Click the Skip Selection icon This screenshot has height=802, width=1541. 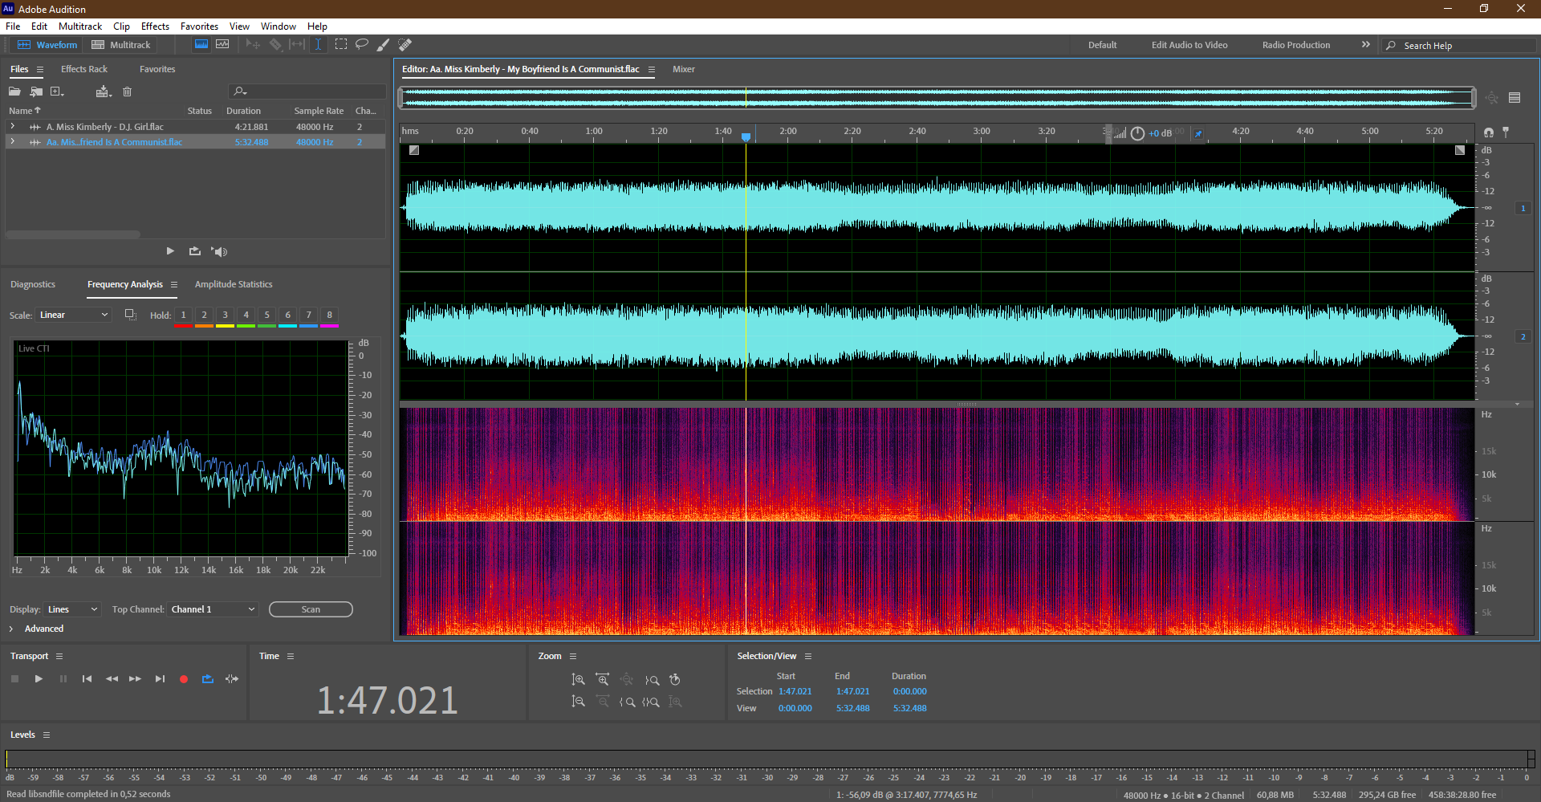tap(232, 679)
